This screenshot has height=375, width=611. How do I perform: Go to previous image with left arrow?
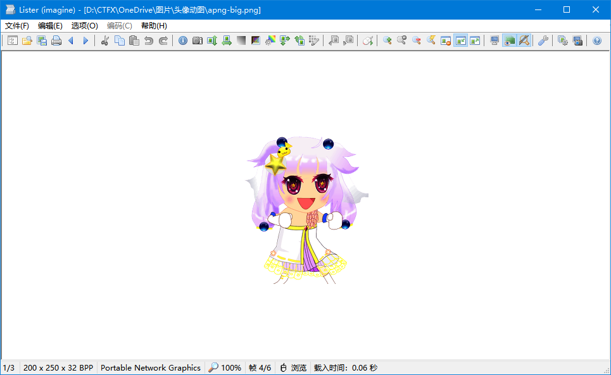pyautogui.click(x=71, y=40)
